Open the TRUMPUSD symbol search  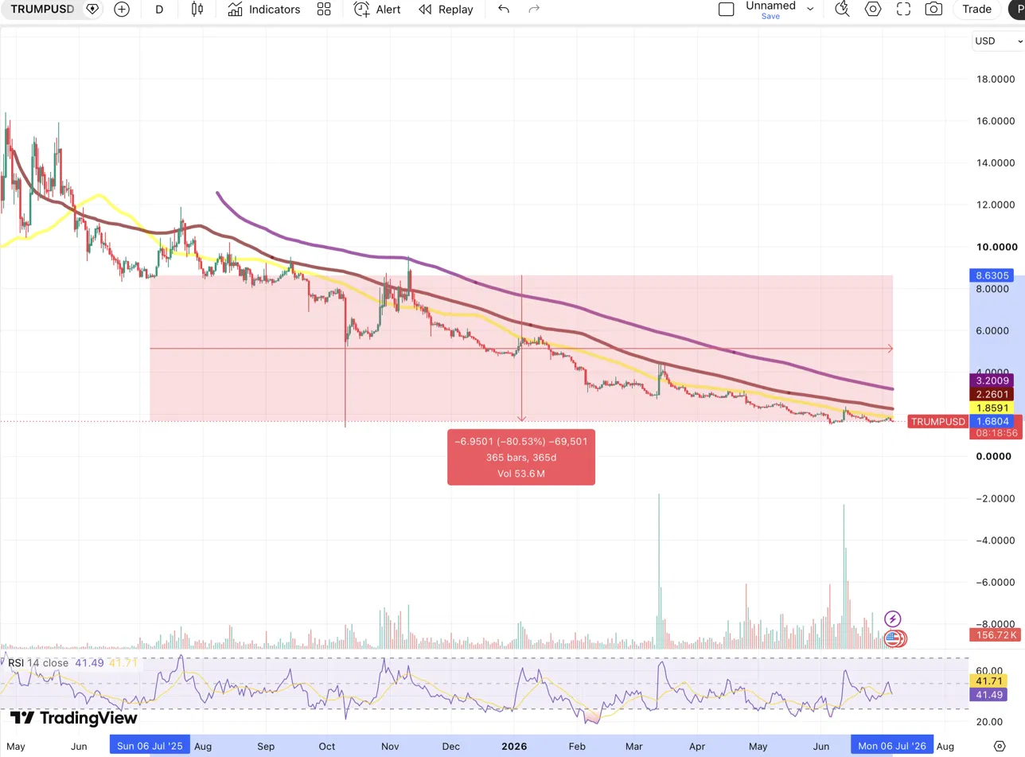[42, 10]
